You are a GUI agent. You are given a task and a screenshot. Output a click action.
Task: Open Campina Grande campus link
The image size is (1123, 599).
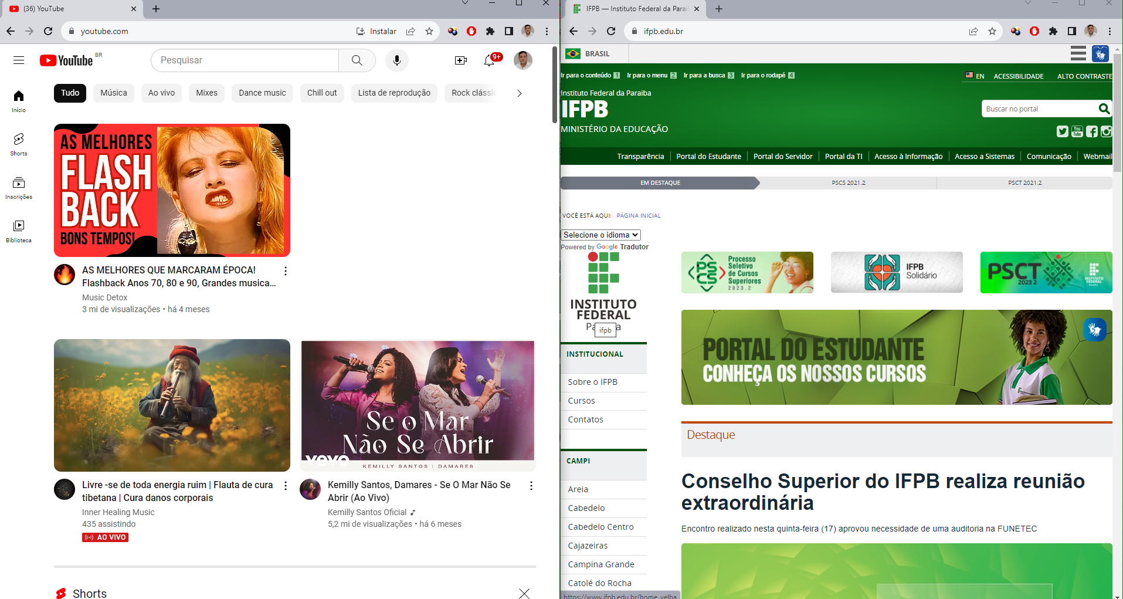coord(601,564)
